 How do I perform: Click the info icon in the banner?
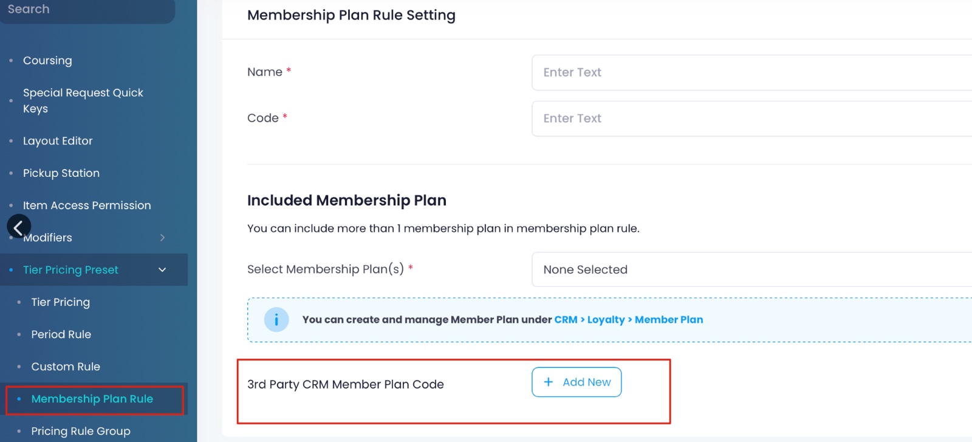[x=276, y=319]
